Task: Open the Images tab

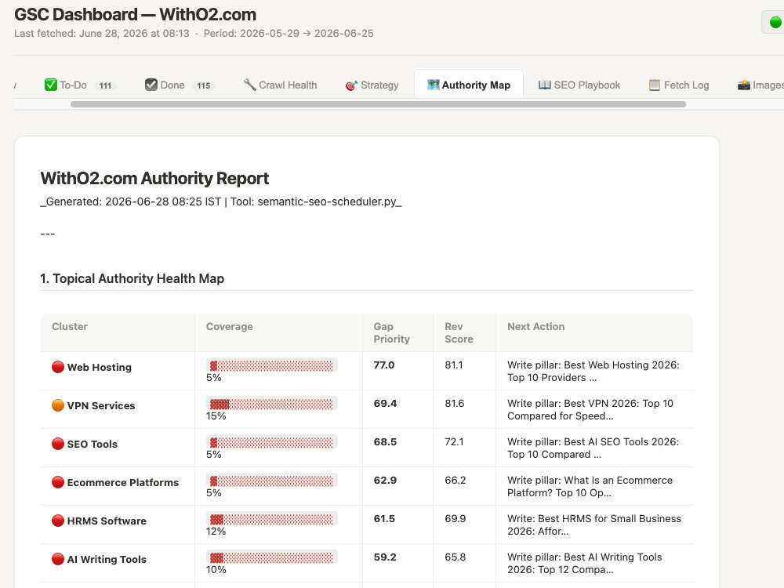Action: coord(760,85)
